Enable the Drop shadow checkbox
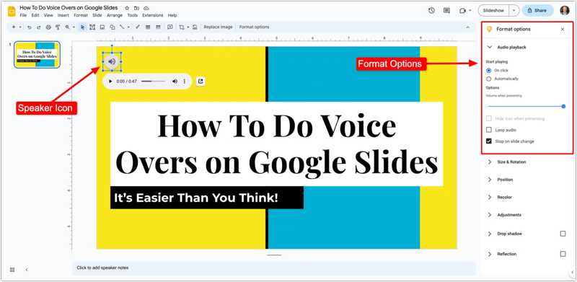 tap(563, 234)
